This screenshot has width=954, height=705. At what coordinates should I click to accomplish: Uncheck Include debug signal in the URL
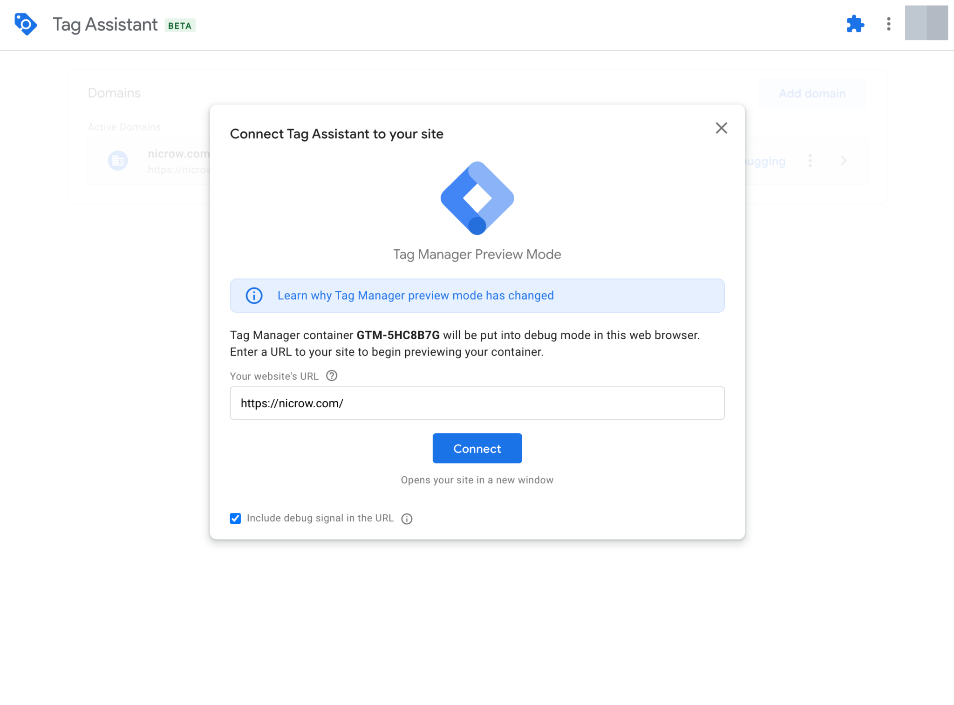[235, 518]
